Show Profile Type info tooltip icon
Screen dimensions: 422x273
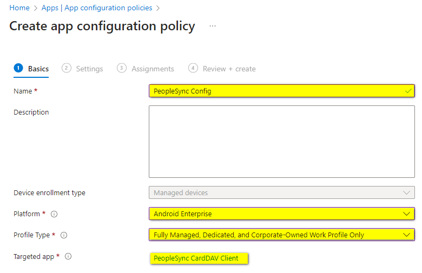tap(64, 235)
